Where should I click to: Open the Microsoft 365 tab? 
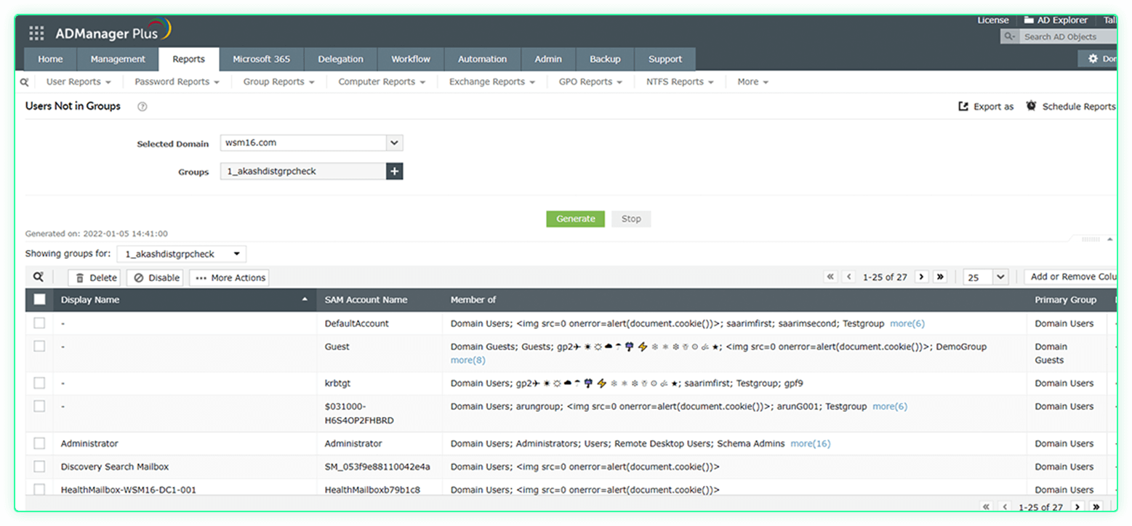261,60
